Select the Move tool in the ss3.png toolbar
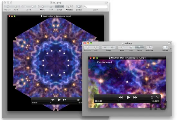The height and width of the screenshot is (120, 177). point(42,7)
